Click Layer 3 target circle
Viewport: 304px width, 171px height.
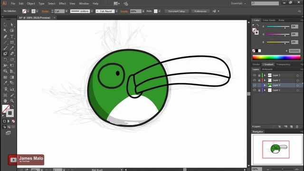click(x=298, y=75)
